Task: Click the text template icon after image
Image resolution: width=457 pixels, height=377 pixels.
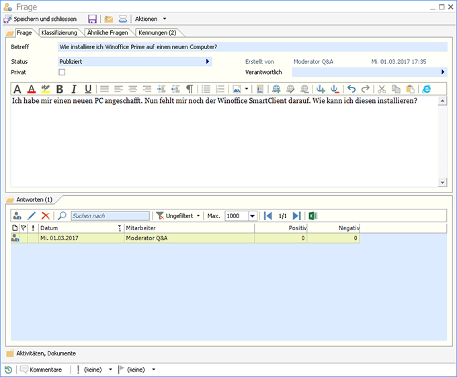Action: [x=260, y=89]
